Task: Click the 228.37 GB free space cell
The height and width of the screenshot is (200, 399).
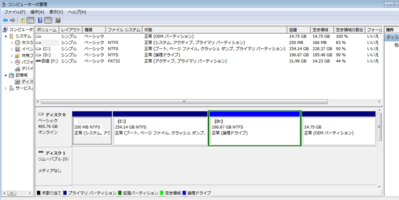Action: click(322, 49)
